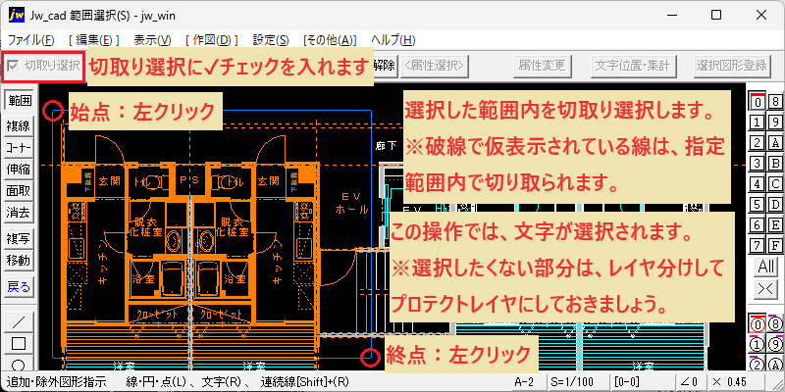Click the 範囲 range tool button
The height and width of the screenshot is (392, 785).
coord(19,101)
